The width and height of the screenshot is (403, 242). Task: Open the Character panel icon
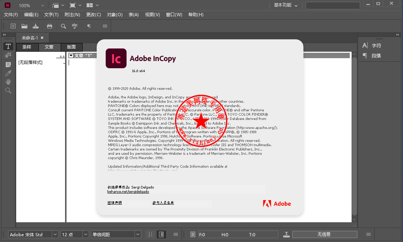pyautogui.click(x=365, y=46)
